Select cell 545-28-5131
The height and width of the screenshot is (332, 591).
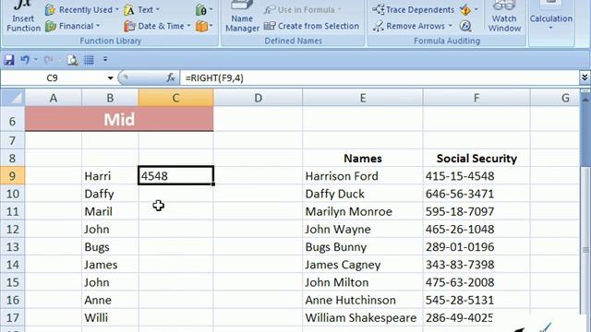point(476,300)
